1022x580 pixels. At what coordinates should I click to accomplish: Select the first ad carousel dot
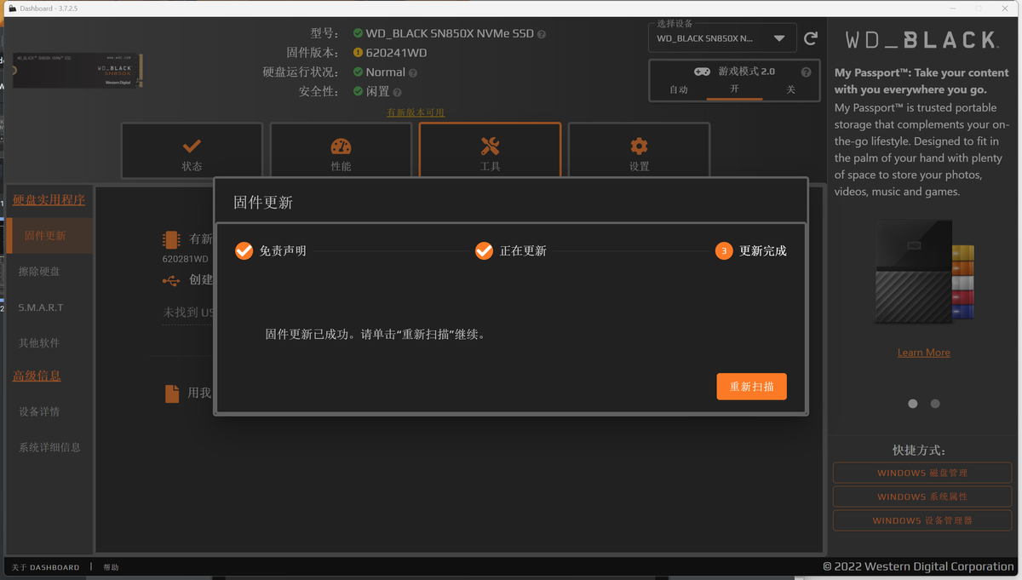(x=913, y=404)
